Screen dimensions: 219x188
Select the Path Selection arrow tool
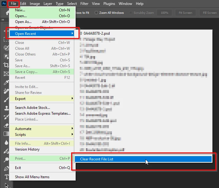point(6,185)
